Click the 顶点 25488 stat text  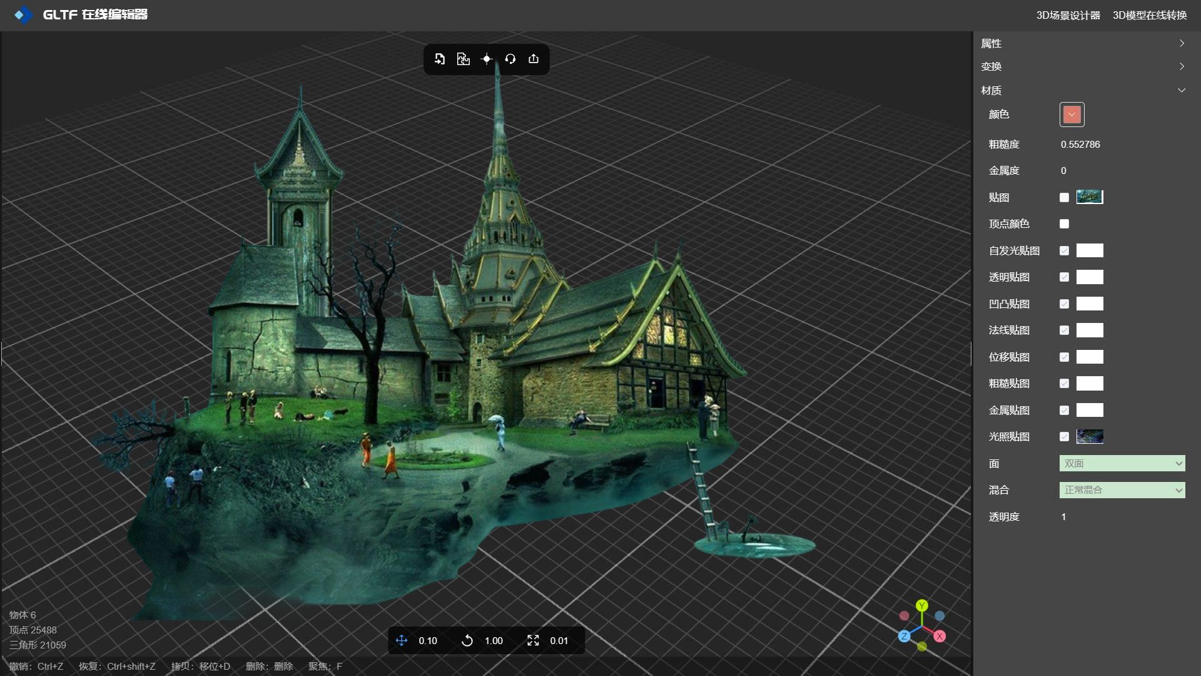[x=33, y=630]
